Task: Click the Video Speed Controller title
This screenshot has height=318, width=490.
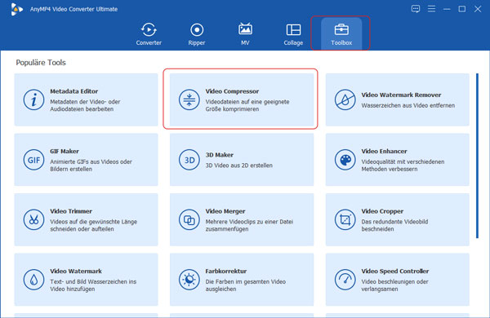Action: coord(395,271)
